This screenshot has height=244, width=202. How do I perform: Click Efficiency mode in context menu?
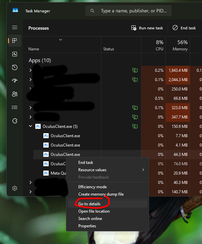click(x=92, y=187)
